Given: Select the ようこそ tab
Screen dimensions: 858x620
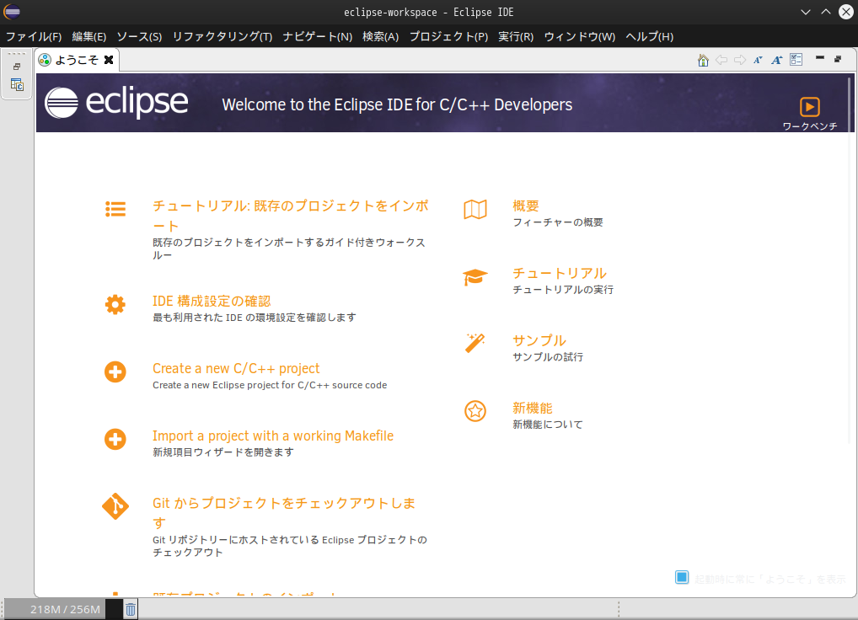Looking at the screenshot, I should (x=77, y=60).
